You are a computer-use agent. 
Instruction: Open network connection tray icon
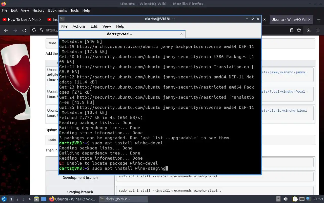click(302, 199)
